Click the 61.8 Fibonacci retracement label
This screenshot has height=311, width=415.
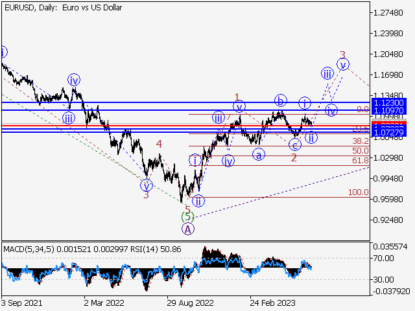[361, 160]
